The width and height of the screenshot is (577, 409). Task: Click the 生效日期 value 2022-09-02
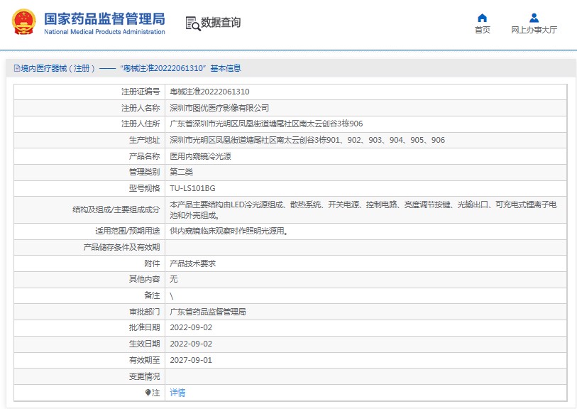(191, 344)
